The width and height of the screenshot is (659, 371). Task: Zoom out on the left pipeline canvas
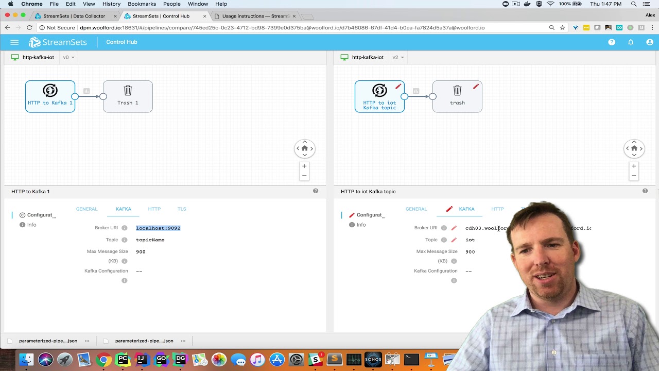click(x=304, y=176)
